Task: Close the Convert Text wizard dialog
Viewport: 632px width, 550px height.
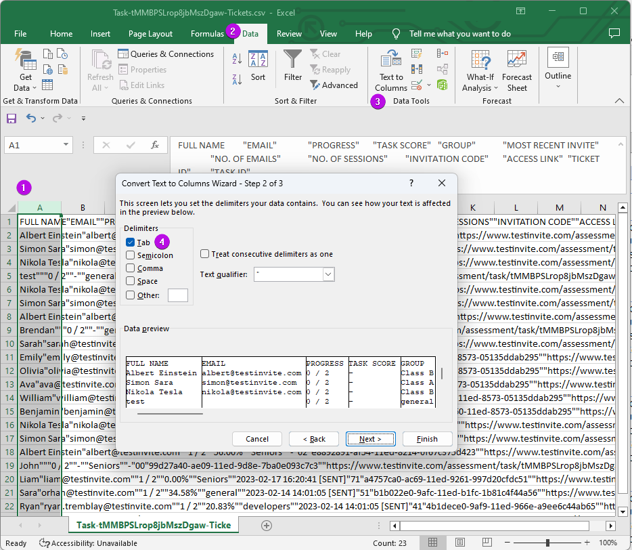Action: point(442,183)
